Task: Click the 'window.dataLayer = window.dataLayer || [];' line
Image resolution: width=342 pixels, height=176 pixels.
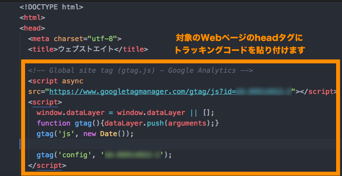Action: tap(126, 113)
